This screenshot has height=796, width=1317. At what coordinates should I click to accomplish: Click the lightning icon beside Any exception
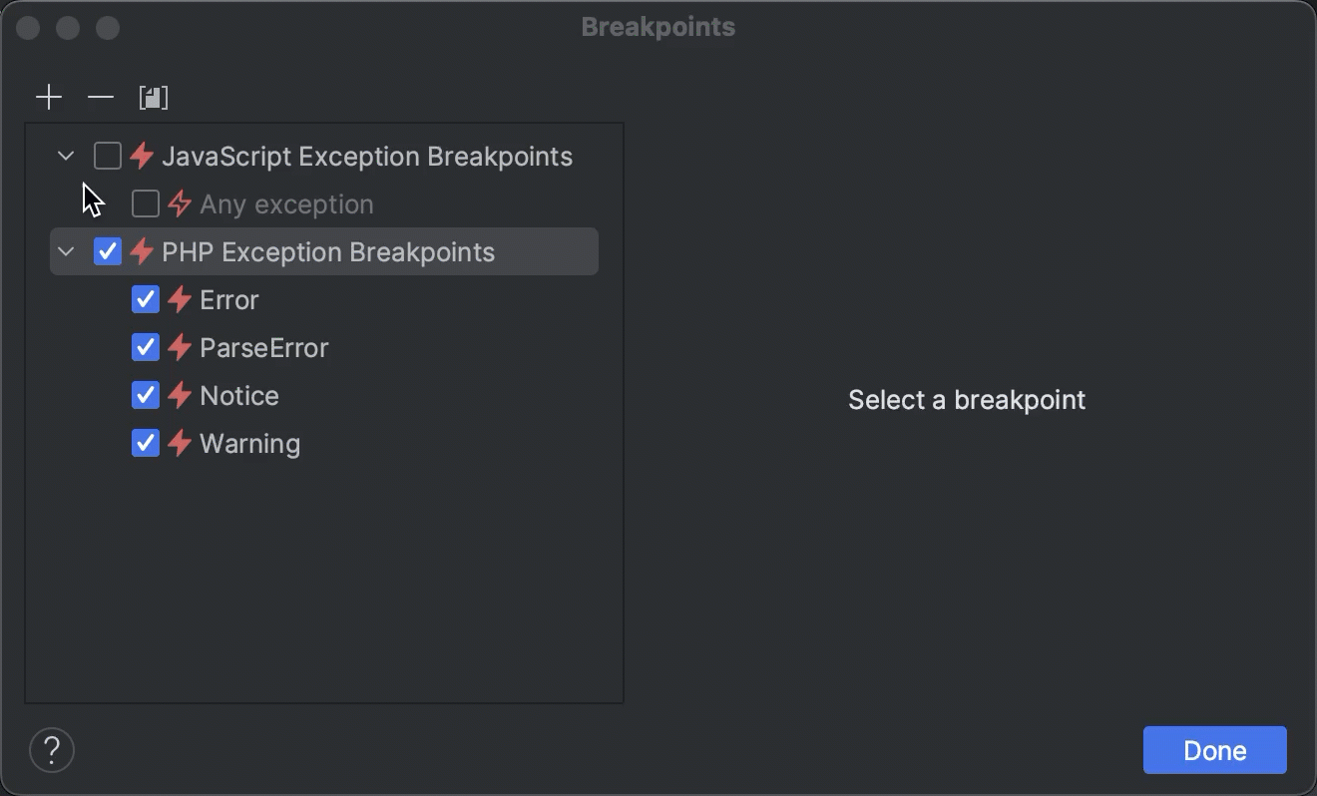click(x=178, y=203)
